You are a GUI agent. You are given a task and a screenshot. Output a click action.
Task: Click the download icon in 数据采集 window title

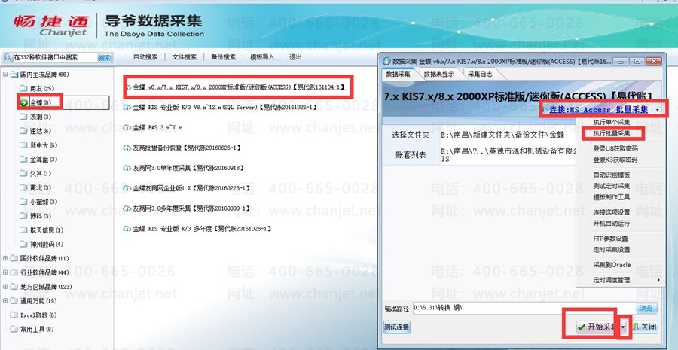387,62
